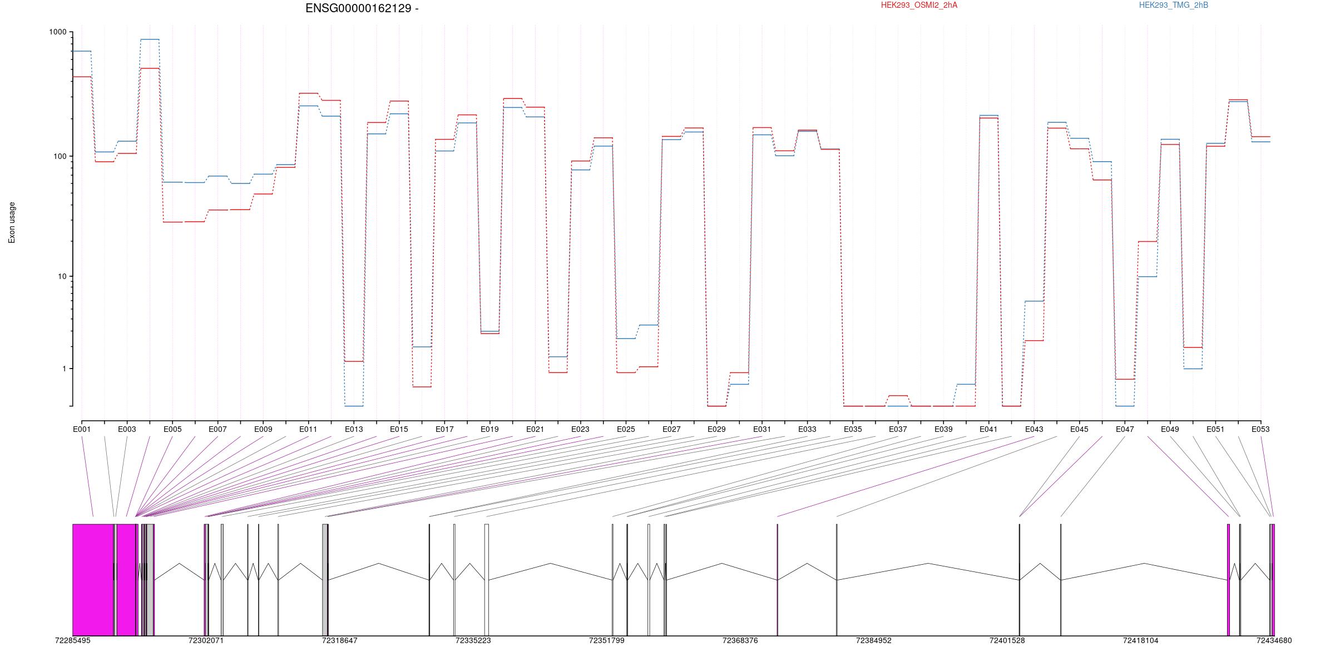
Task: Click genomic coordinate 72401528
Action: pos(1007,640)
